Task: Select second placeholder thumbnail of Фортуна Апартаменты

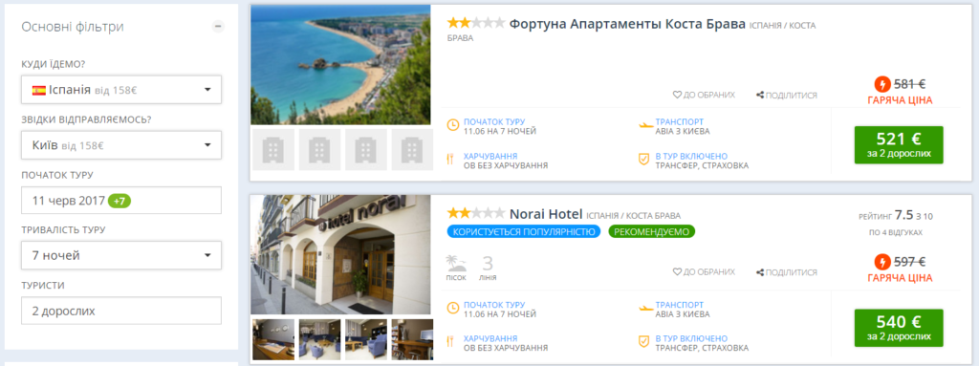Action: tap(319, 150)
